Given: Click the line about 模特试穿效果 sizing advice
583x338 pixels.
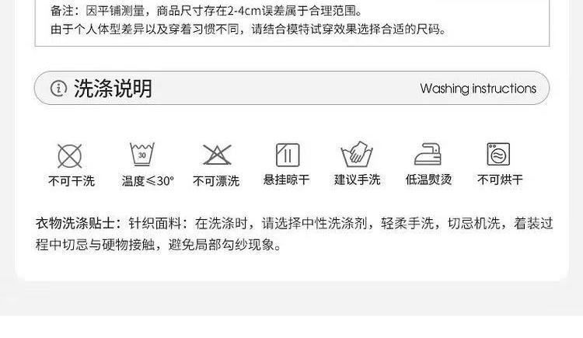Looking at the screenshot, I should (249, 29).
